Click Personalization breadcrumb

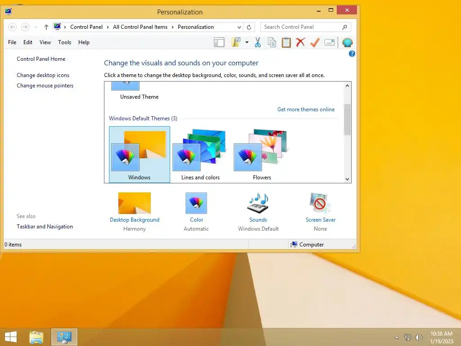tap(196, 27)
